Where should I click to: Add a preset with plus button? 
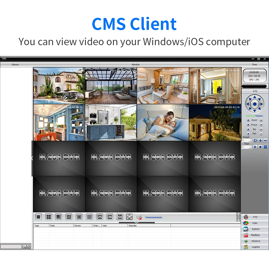[x=260, y=140]
